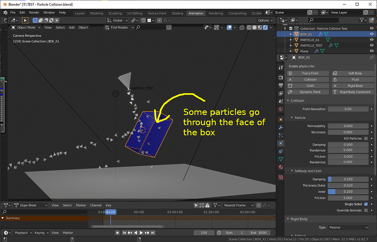Switch to material preview shading
The image size is (377, 242).
260,27
